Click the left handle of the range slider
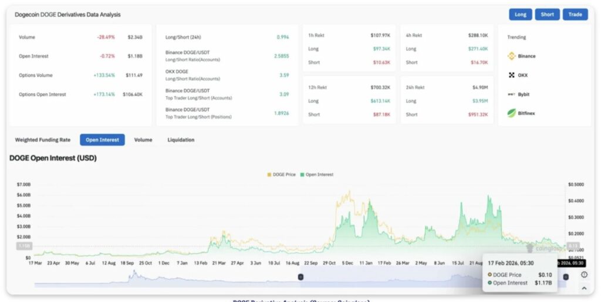601x302 pixels. [300, 277]
